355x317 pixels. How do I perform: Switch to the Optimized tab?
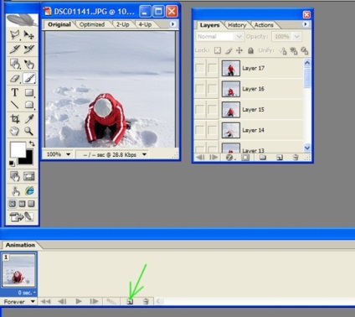(x=92, y=24)
